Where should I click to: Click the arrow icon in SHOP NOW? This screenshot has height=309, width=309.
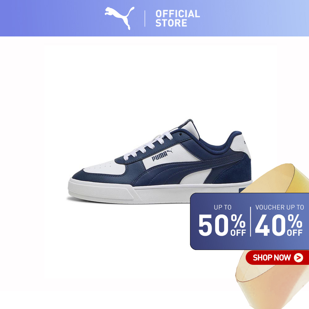pos(298,258)
